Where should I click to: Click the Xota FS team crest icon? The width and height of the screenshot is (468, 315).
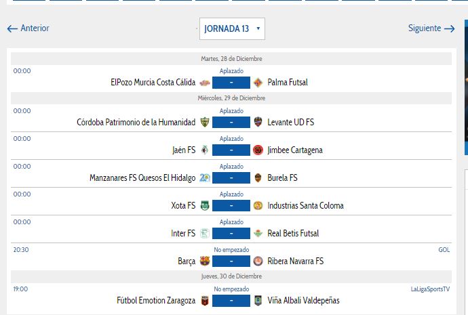pos(204,206)
